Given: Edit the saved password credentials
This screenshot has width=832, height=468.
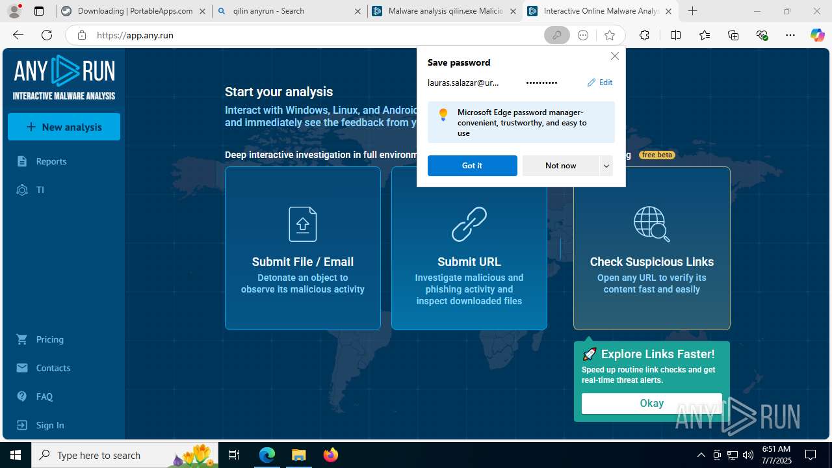Looking at the screenshot, I should click(600, 83).
